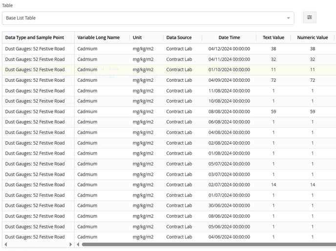Click the Unit column header
Screen dimensions: 336x251
click(137, 38)
